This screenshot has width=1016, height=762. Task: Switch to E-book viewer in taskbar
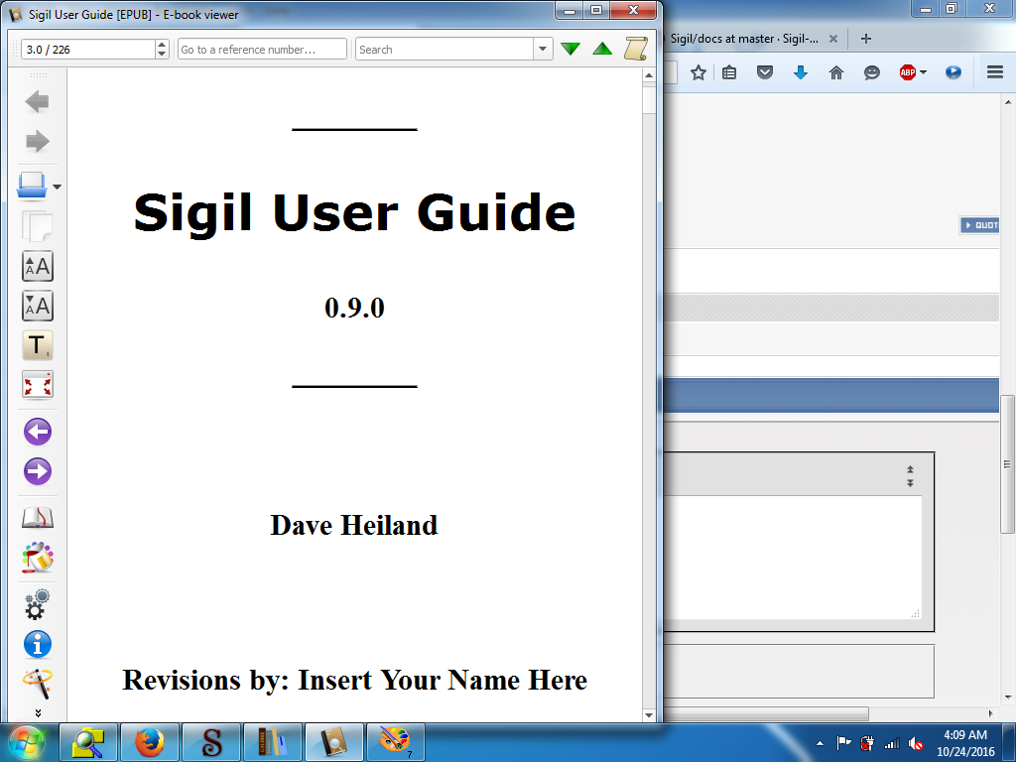333,742
